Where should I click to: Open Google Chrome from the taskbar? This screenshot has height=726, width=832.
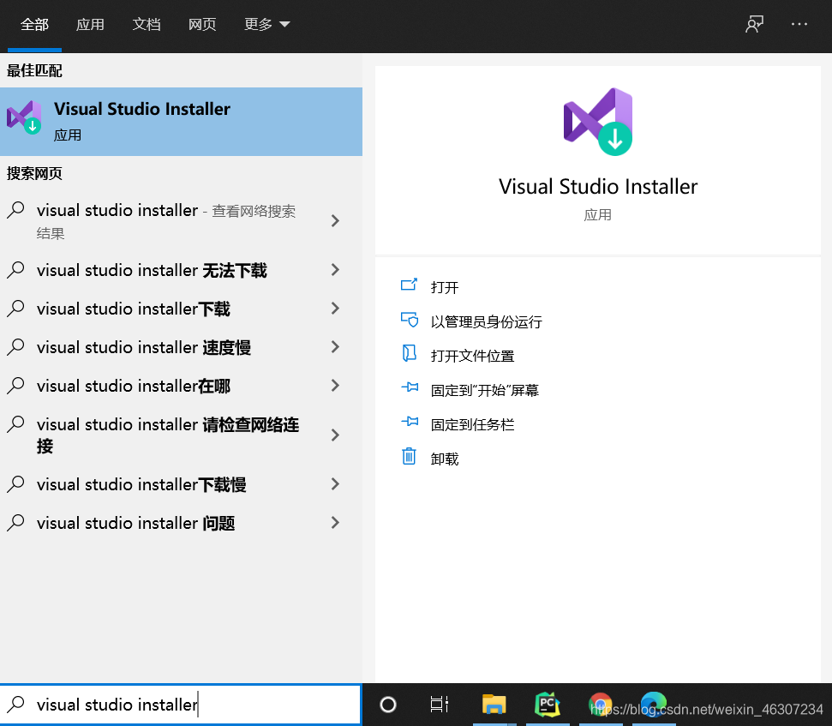tap(600, 705)
